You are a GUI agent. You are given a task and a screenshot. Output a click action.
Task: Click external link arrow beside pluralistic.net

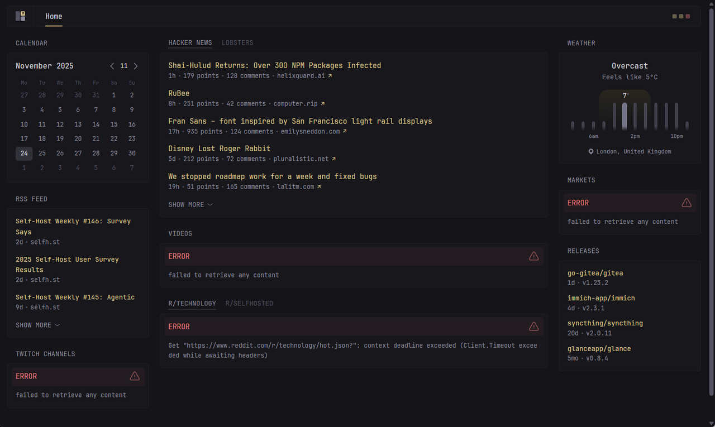pyautogui.click(x=334, y=159)
